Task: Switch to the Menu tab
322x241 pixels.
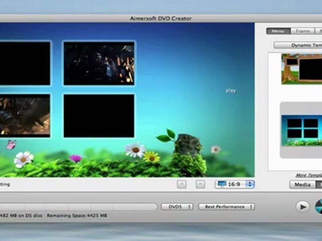Action: [x=278, y=31]
